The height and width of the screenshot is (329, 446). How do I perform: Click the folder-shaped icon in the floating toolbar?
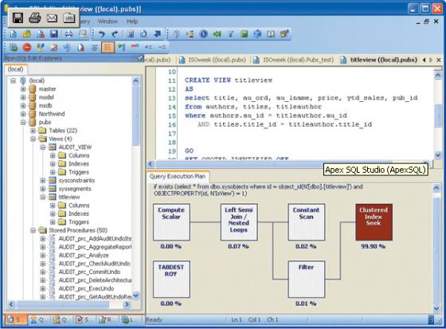[x=69, y=18]
